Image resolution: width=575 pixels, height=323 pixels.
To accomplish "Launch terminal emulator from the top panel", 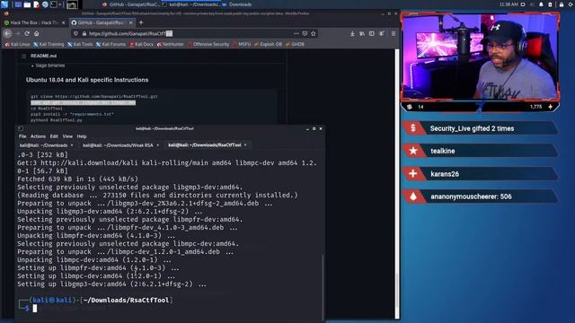I will click(x=54, y=4).
